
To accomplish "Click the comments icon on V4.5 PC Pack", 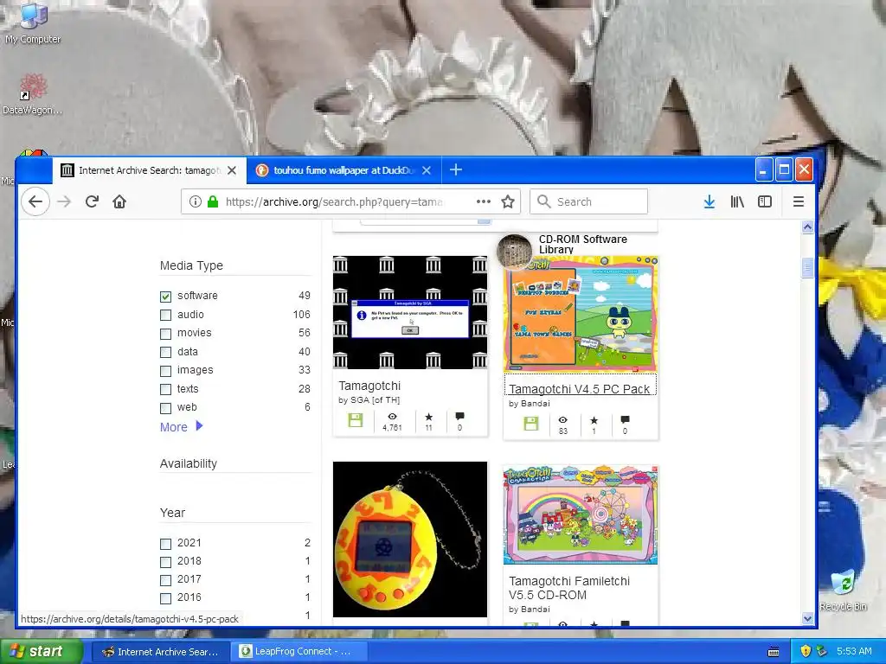I will click(625, 419).
